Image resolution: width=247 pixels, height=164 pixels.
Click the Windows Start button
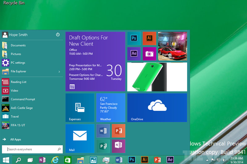pyautogui.click(x=6, y=160)
